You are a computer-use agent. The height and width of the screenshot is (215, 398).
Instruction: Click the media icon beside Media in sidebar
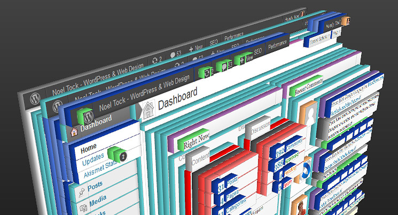tap(83, 208)
